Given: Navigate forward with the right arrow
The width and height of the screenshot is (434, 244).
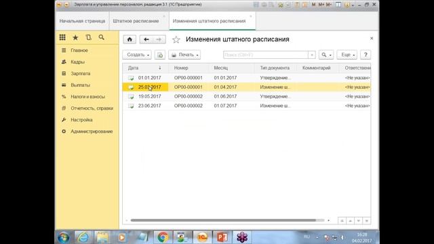Looking at the screenshot, I should tap(159, 39).
